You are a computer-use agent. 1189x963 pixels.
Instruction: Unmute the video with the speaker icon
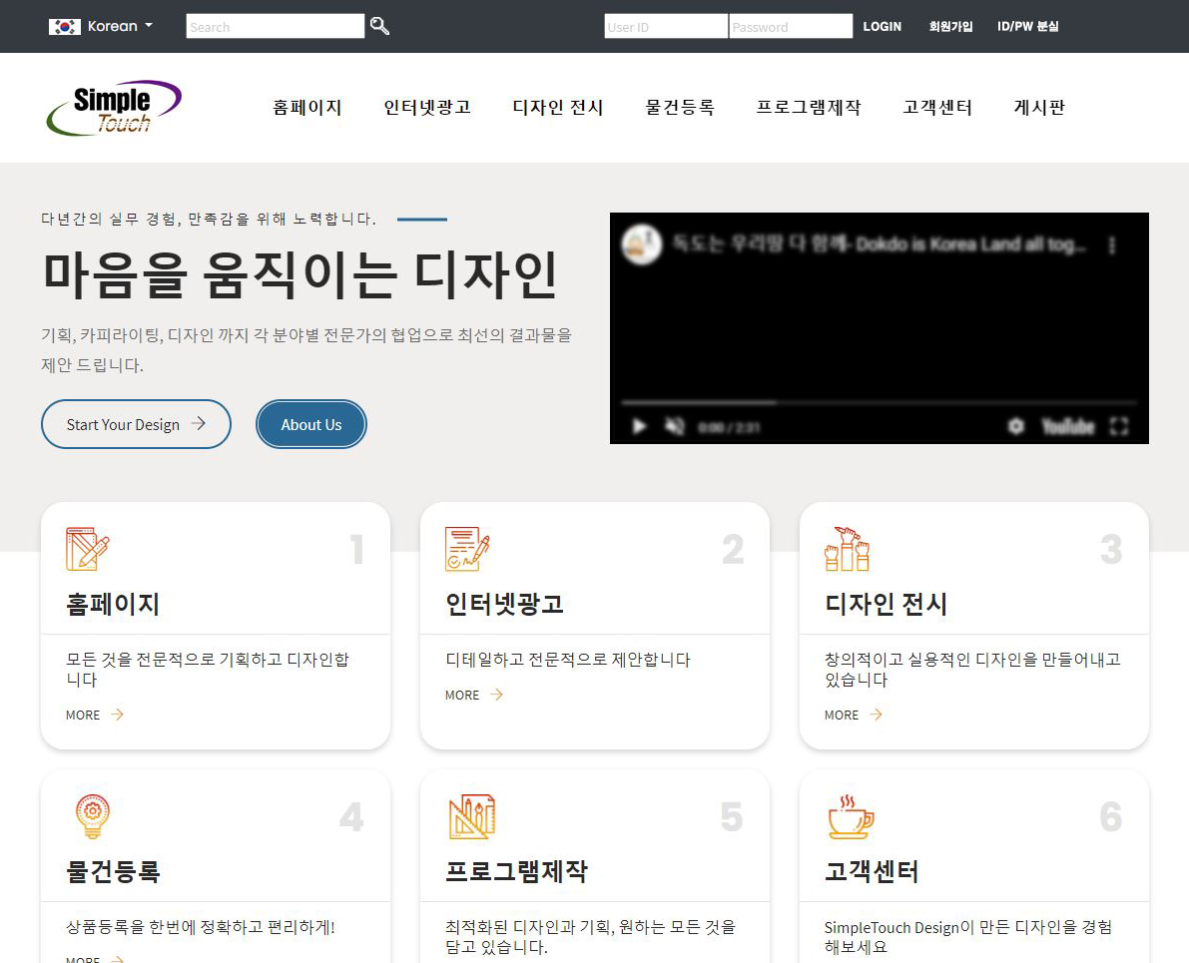[676, 426]
